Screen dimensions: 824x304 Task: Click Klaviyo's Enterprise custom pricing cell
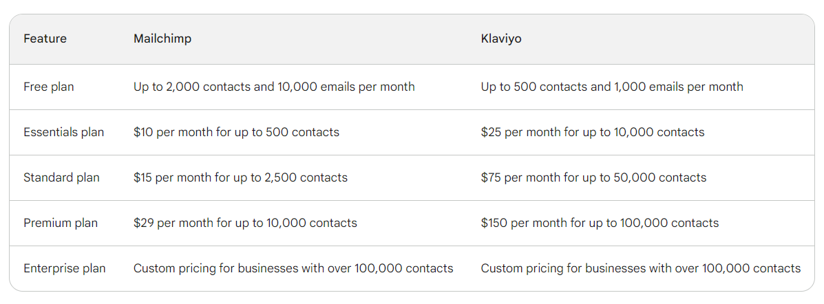click(x=640, y=269)
